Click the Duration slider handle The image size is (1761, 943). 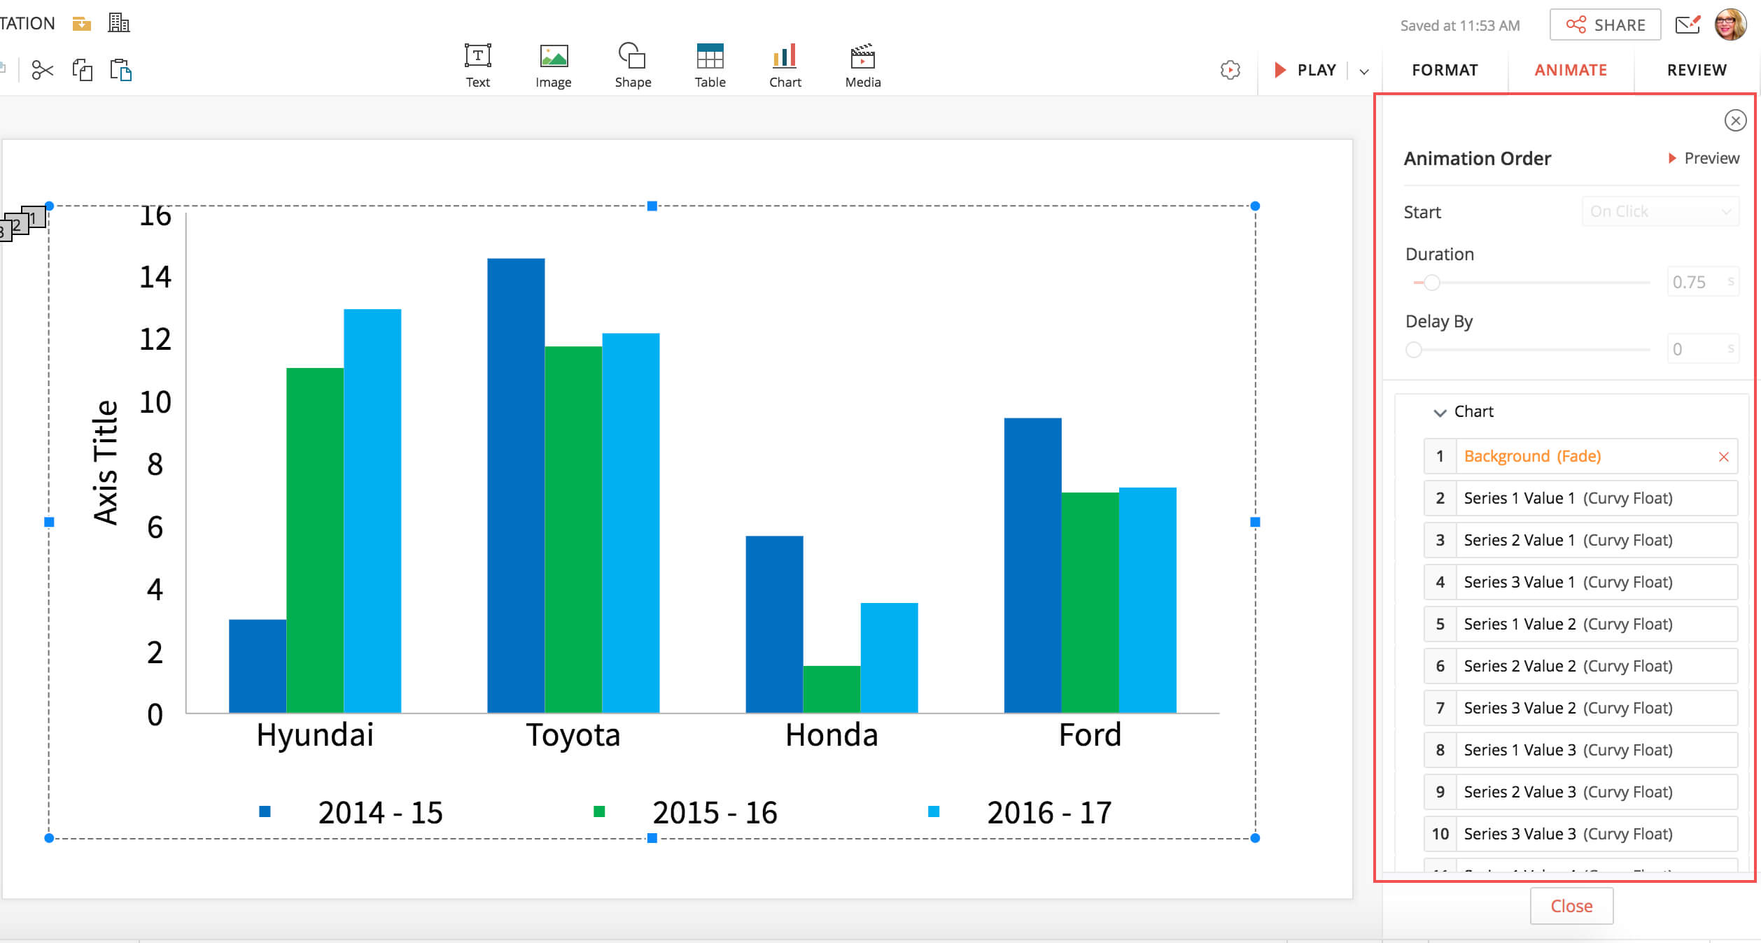click(x=1432, y=283)
